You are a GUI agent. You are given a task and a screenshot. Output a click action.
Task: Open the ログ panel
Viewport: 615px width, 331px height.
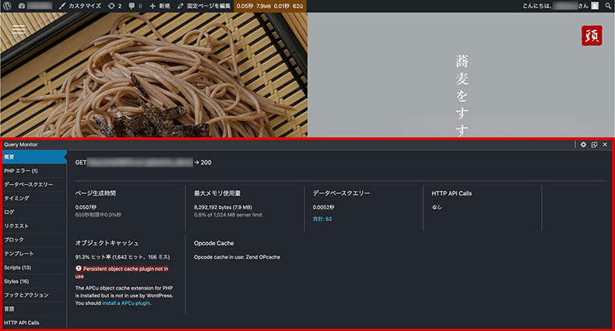click(34, 212)
